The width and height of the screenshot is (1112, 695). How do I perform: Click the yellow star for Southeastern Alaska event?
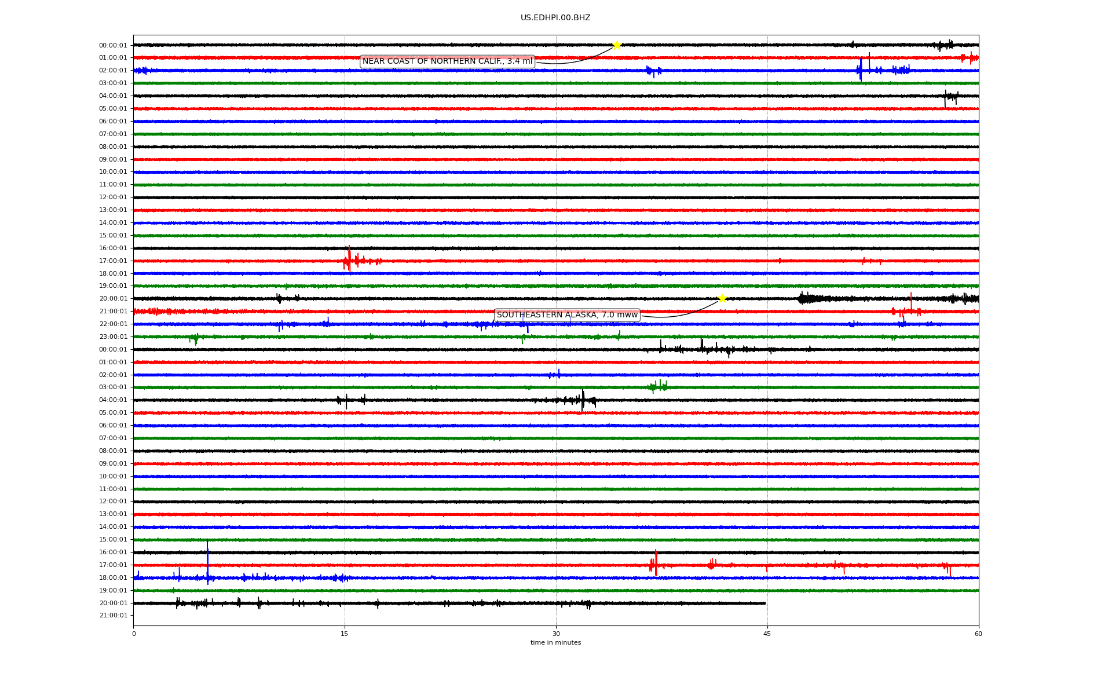[x=722, y=298]
